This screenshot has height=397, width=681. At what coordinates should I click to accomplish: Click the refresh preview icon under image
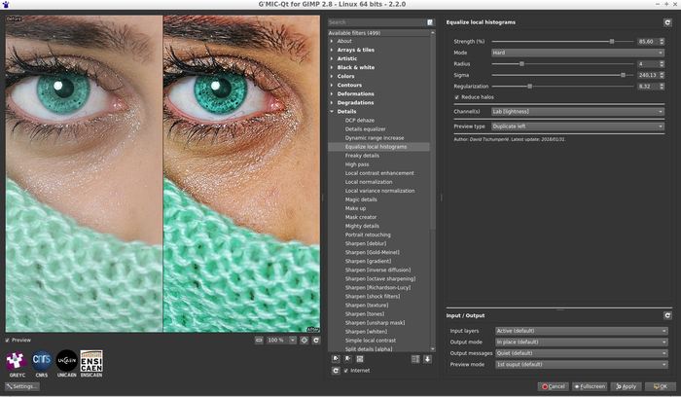[315, 340]
